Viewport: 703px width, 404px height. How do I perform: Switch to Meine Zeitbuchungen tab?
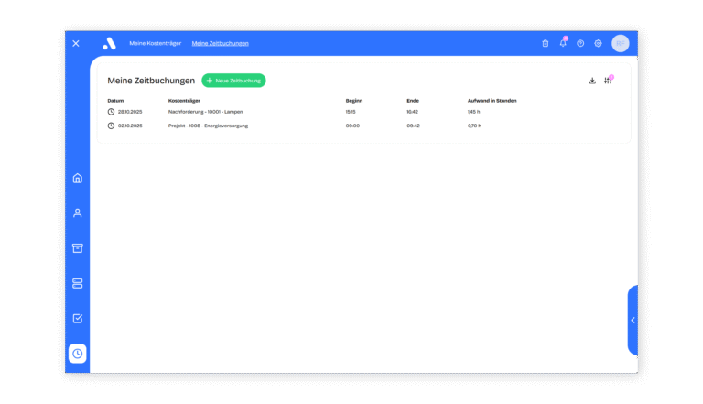coord(220,43)
